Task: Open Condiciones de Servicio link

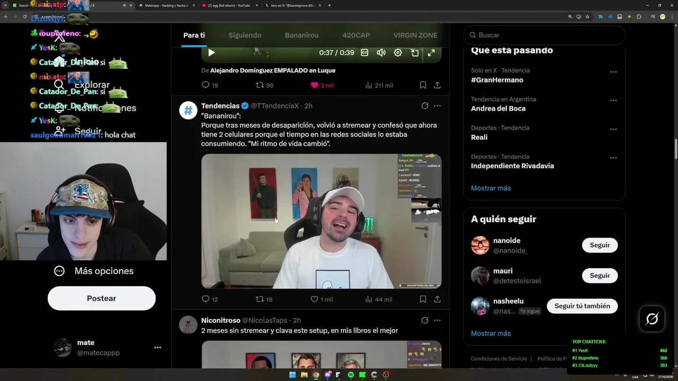Action: [498, 359]
